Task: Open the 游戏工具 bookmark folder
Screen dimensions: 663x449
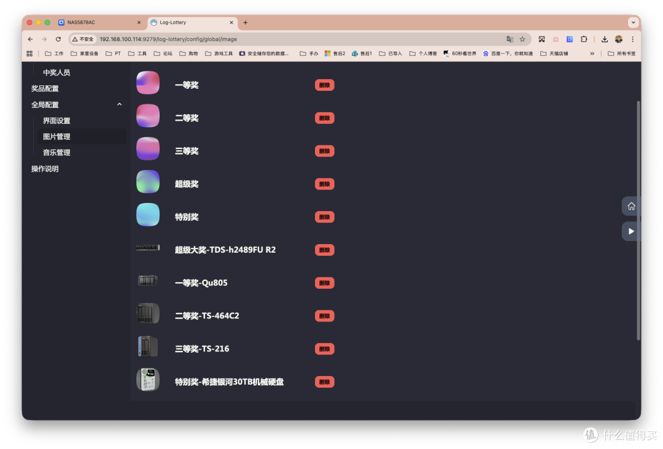Action: click(x=219, y=53)
